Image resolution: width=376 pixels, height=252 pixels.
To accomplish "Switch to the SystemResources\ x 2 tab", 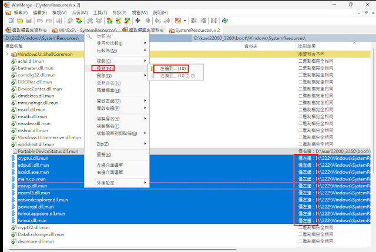I will 194,30.
